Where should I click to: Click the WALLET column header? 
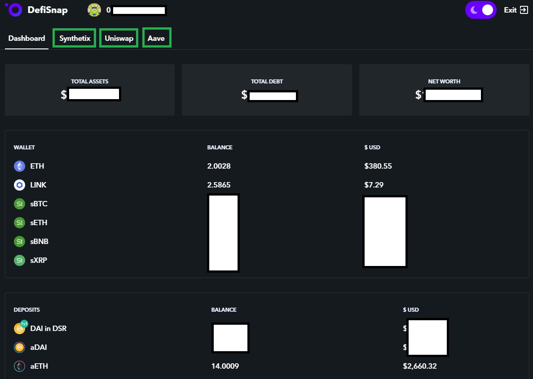coord(24,148)
